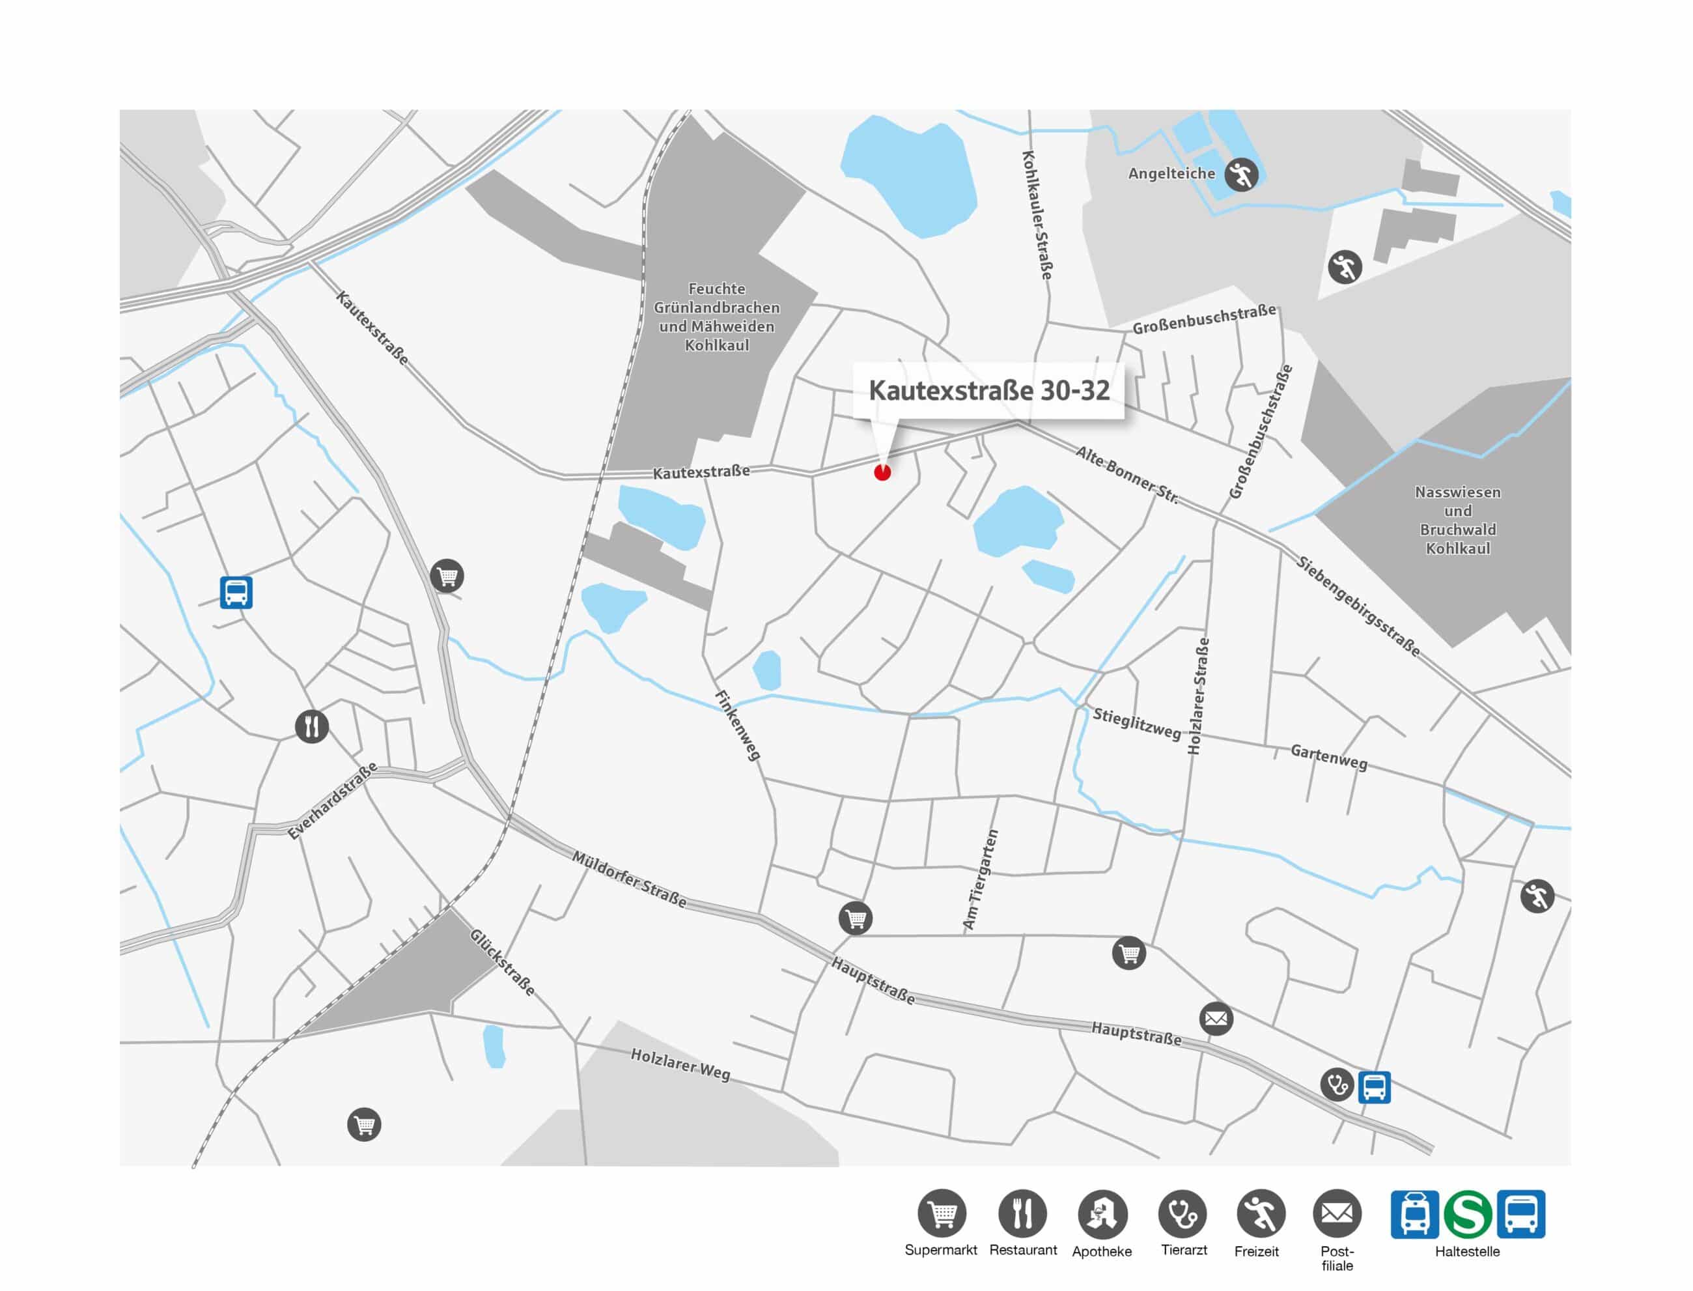Click the Müldorfer Straße street label
Viewport: 1693px width, 1291px height.
[x=629, y=879]
